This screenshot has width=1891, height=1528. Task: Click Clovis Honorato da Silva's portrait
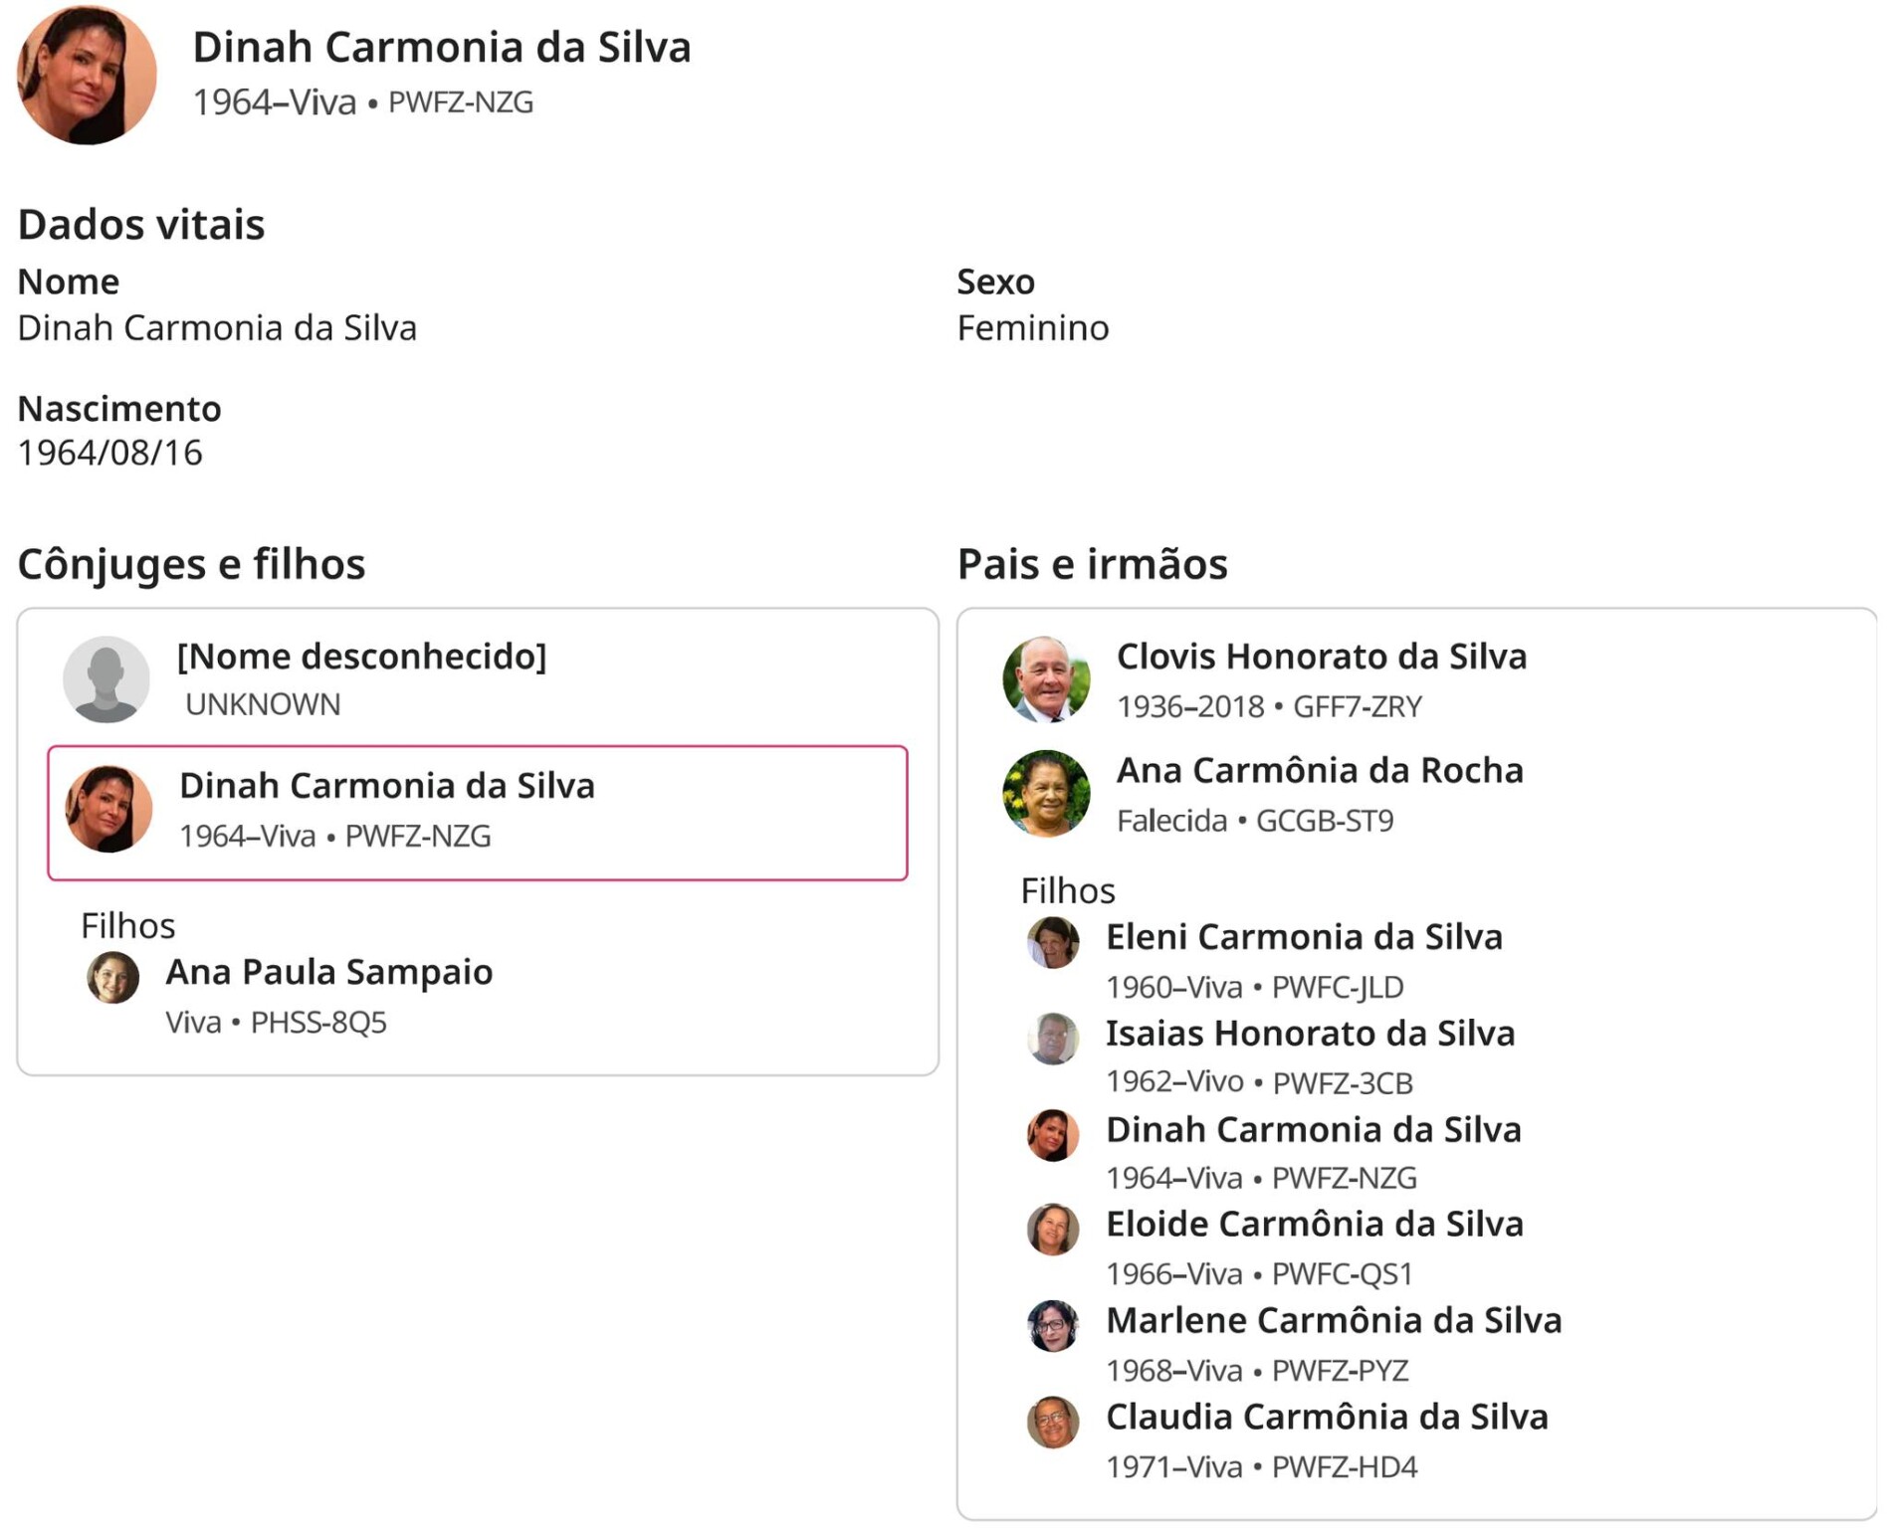(x=1045, y=679)
